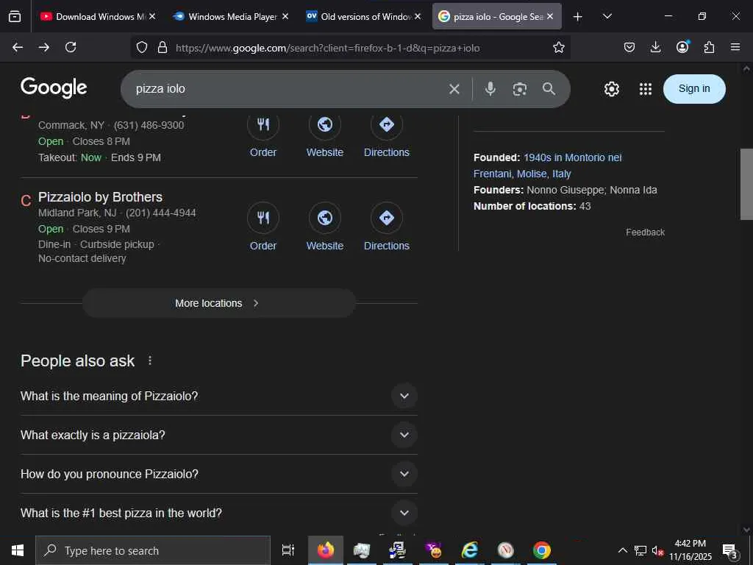Go forward with the forward arrow
Viewport: 753px width, 565px height.
44,47
